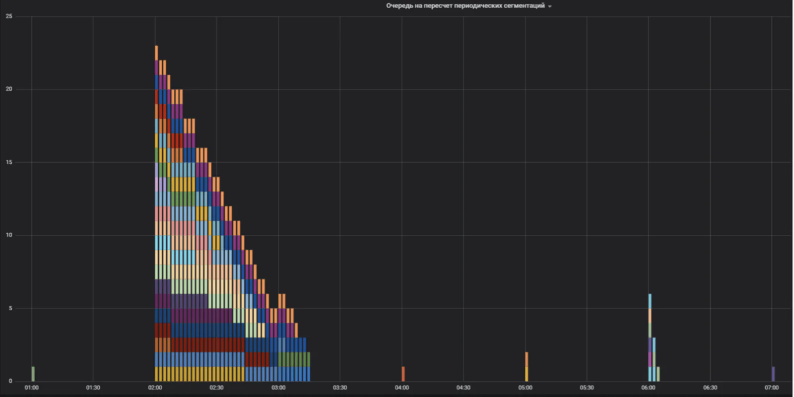Click the y-axis label 5
Image resolution: width=794 pixels, height=397 pixels.
pos(10,308)
